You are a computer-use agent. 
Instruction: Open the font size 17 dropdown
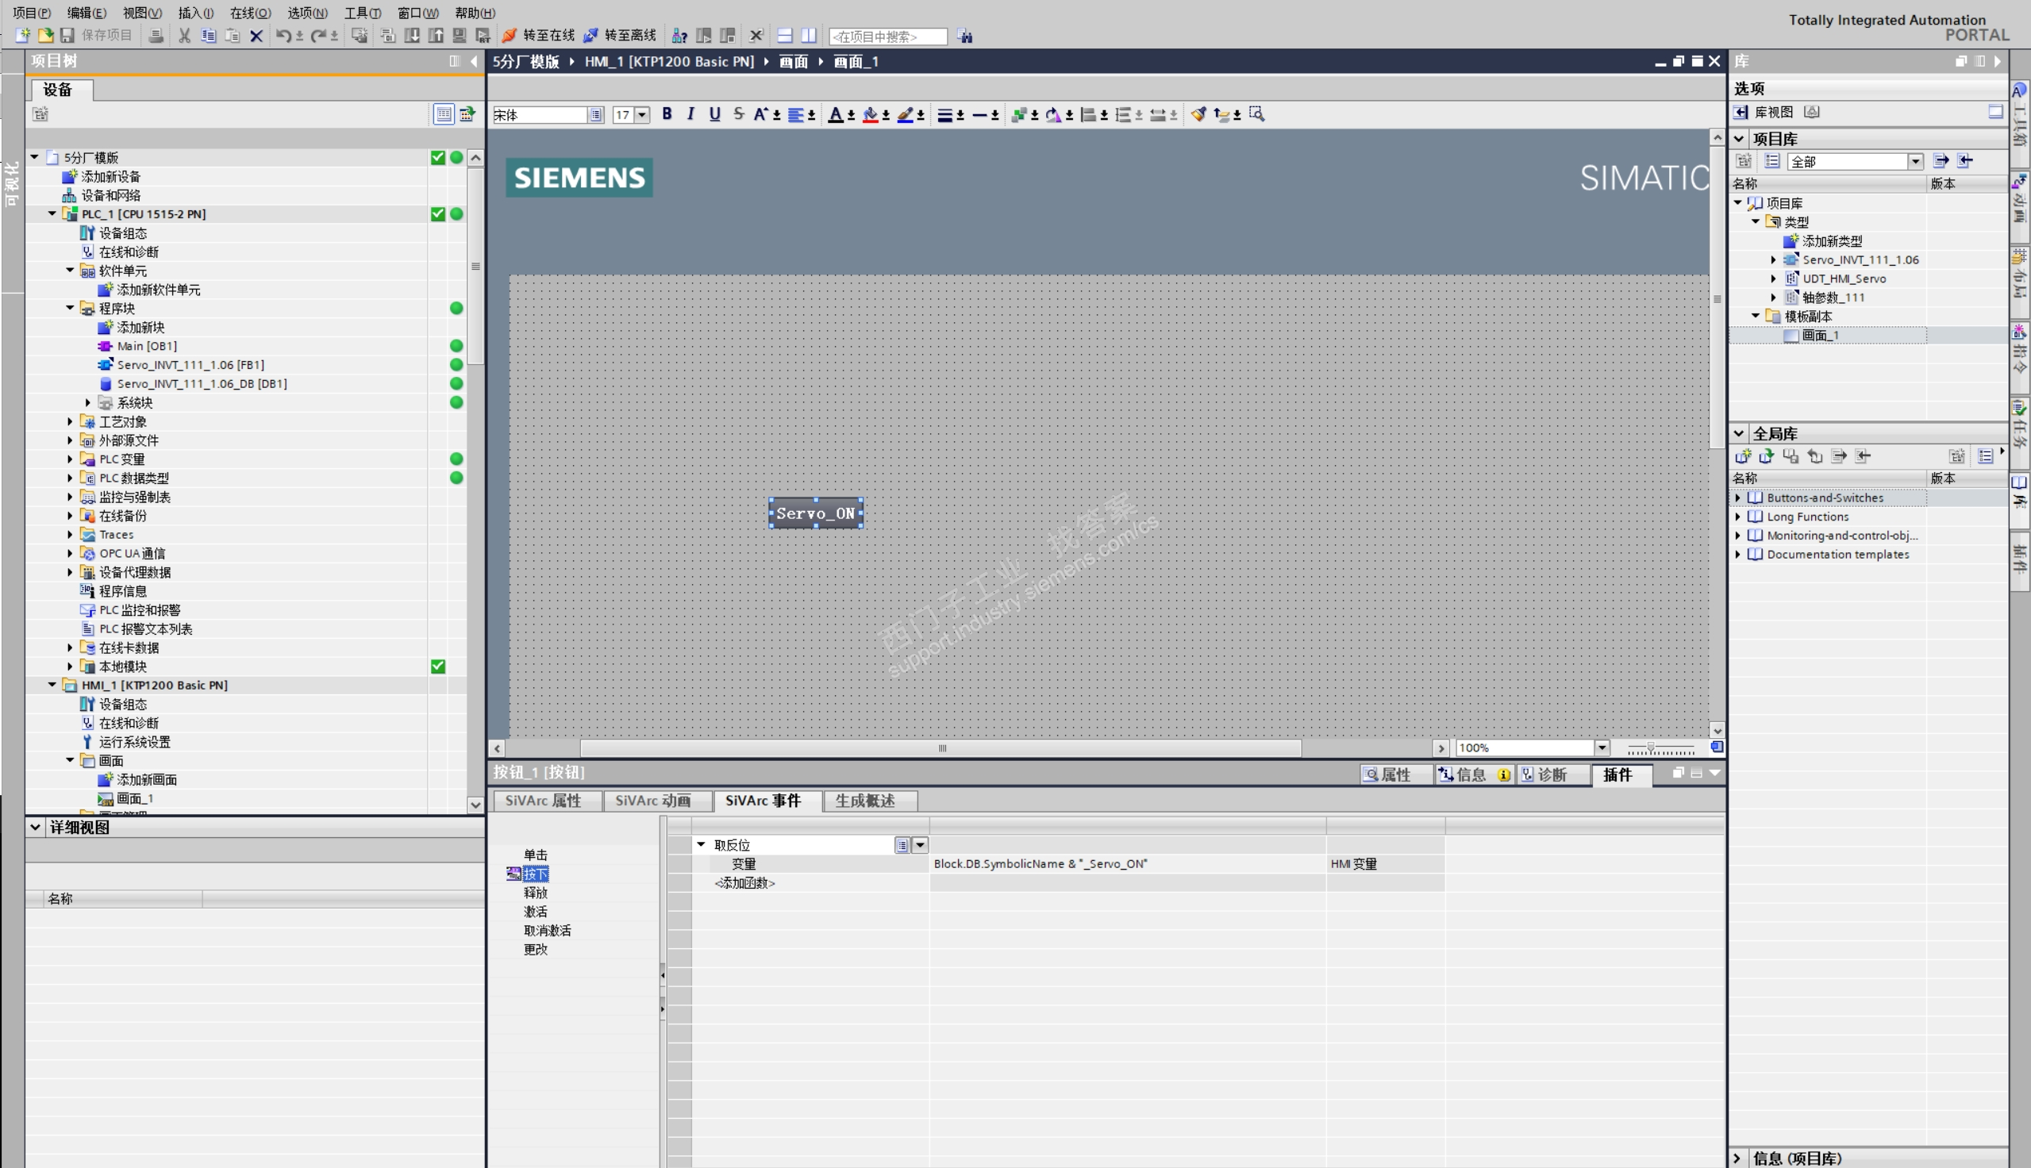642,115
